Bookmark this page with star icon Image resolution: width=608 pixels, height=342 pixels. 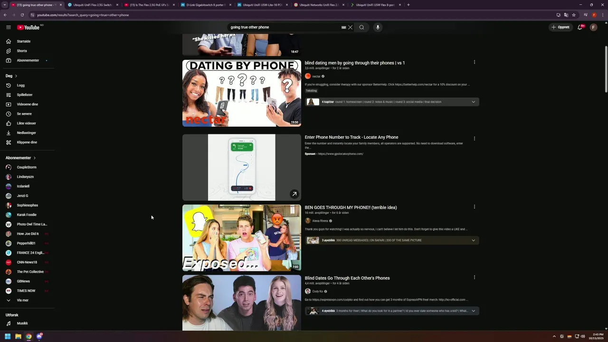point(574,15)
